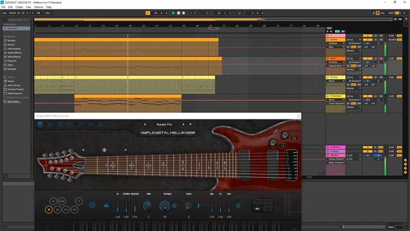Viewport: 410px width, 231px height.
Task: Open Video Exports folder in browser
Action: tap(15, 93)
